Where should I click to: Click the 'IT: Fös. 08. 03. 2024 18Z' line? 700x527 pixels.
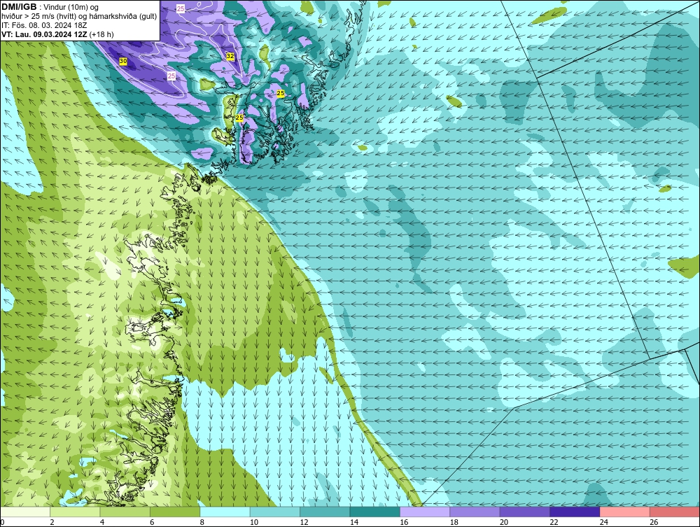pyautogui.click(x=44, y=25)
